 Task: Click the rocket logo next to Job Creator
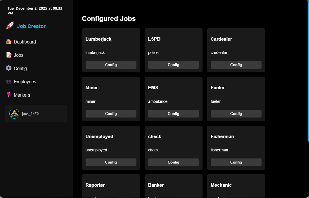click(x=9, y=26)
